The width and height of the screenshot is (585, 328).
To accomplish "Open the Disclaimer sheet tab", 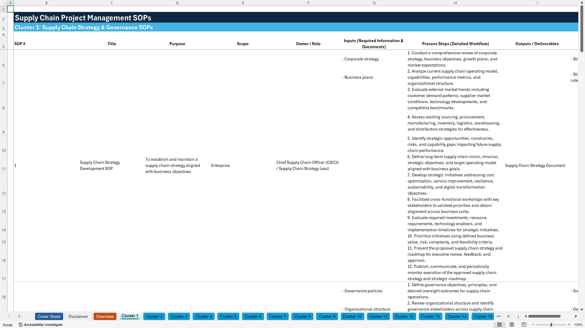I will (78, 316).
